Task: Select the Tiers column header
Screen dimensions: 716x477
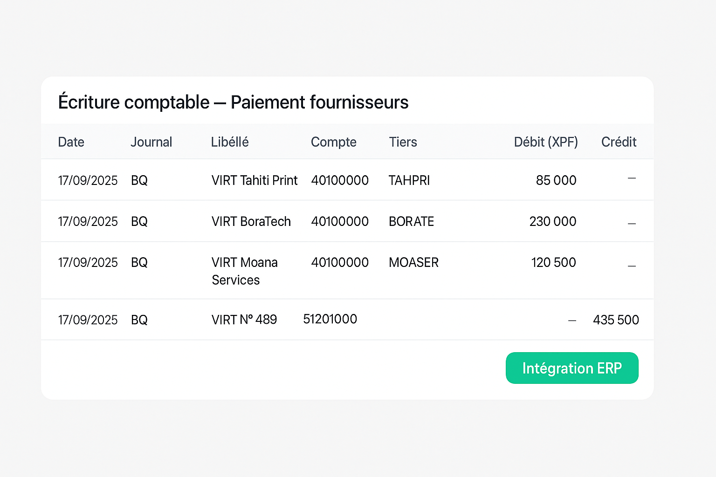Action: (403, 142)
